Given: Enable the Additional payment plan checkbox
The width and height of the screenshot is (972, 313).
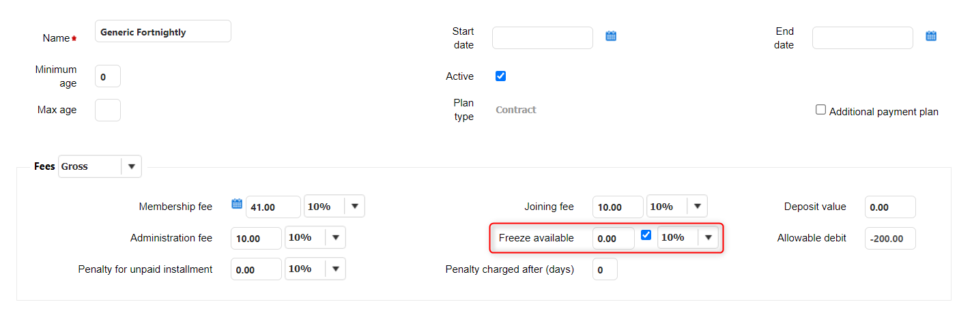Looking at the screenshot, I should click(x=821, y=110).
